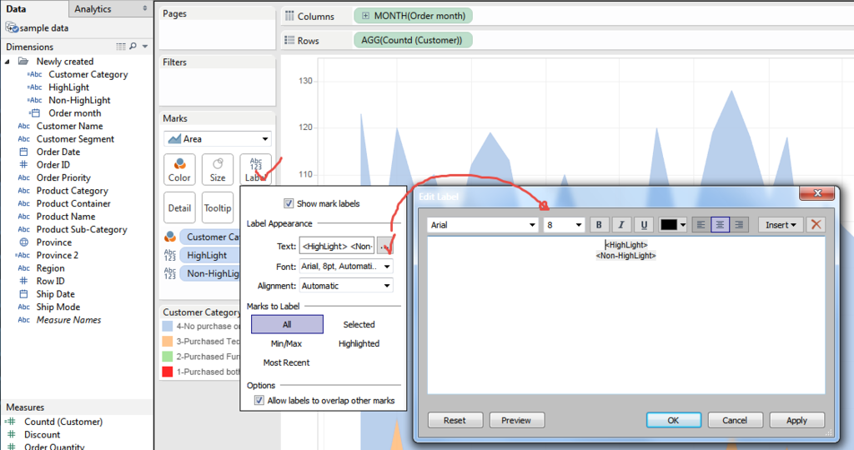Image resolution: width=854 pixels, height=450 pixels.
Task: Align label text left
Action: point(701,225)
